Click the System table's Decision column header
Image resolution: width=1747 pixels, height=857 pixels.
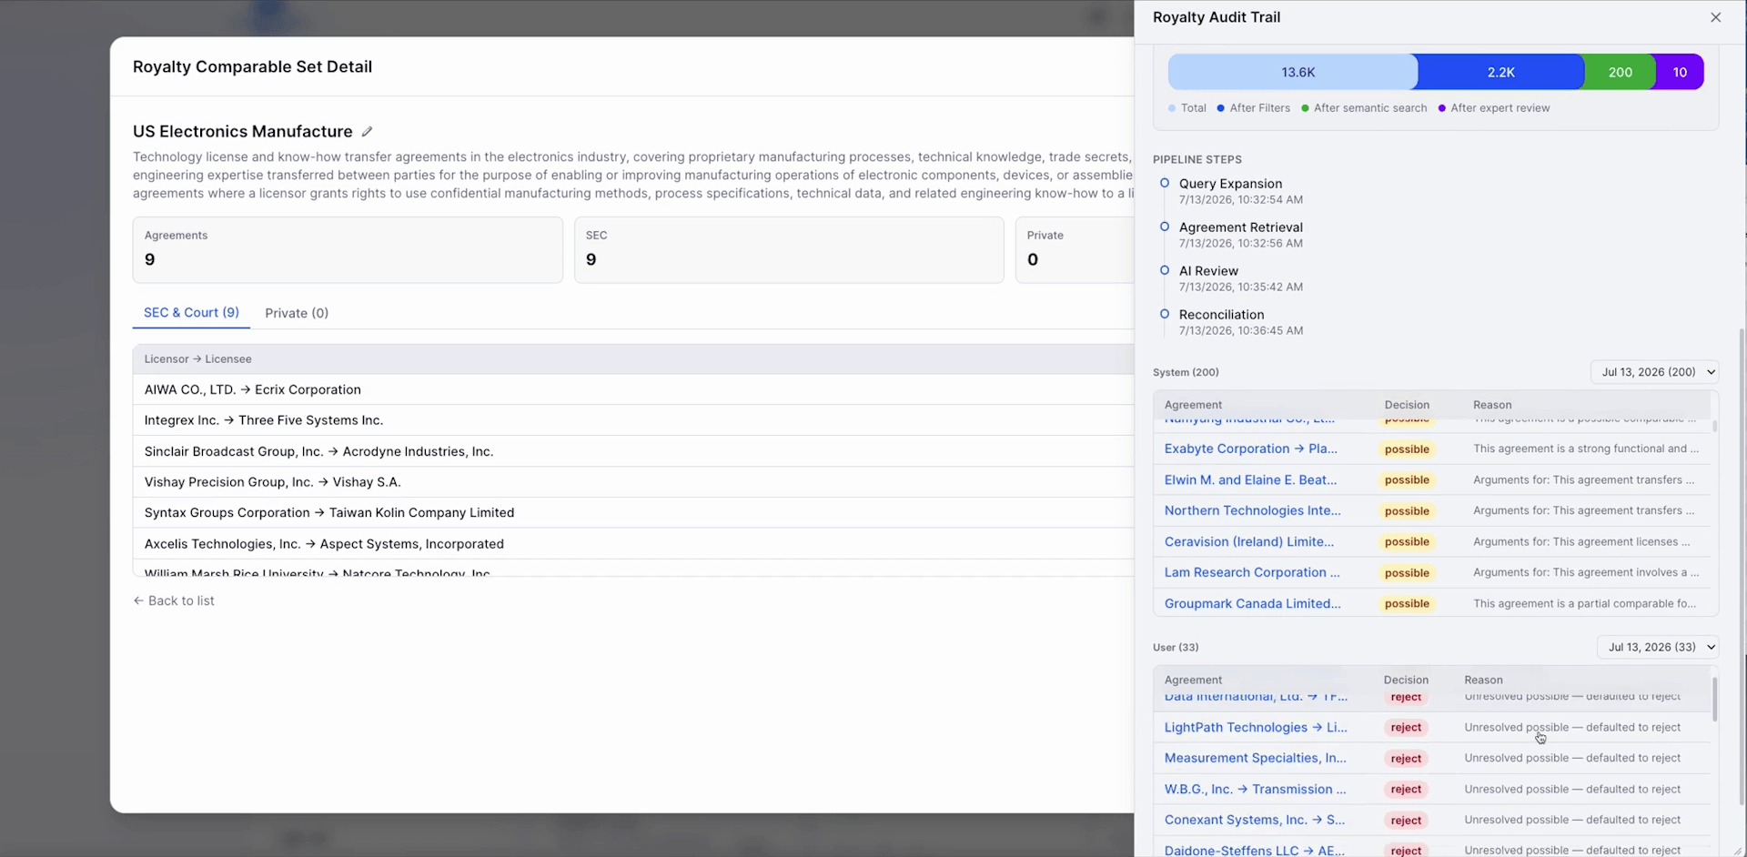tap(1407, 405)
